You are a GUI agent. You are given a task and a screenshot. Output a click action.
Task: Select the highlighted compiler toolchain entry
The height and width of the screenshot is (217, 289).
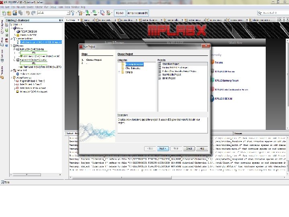41,42
